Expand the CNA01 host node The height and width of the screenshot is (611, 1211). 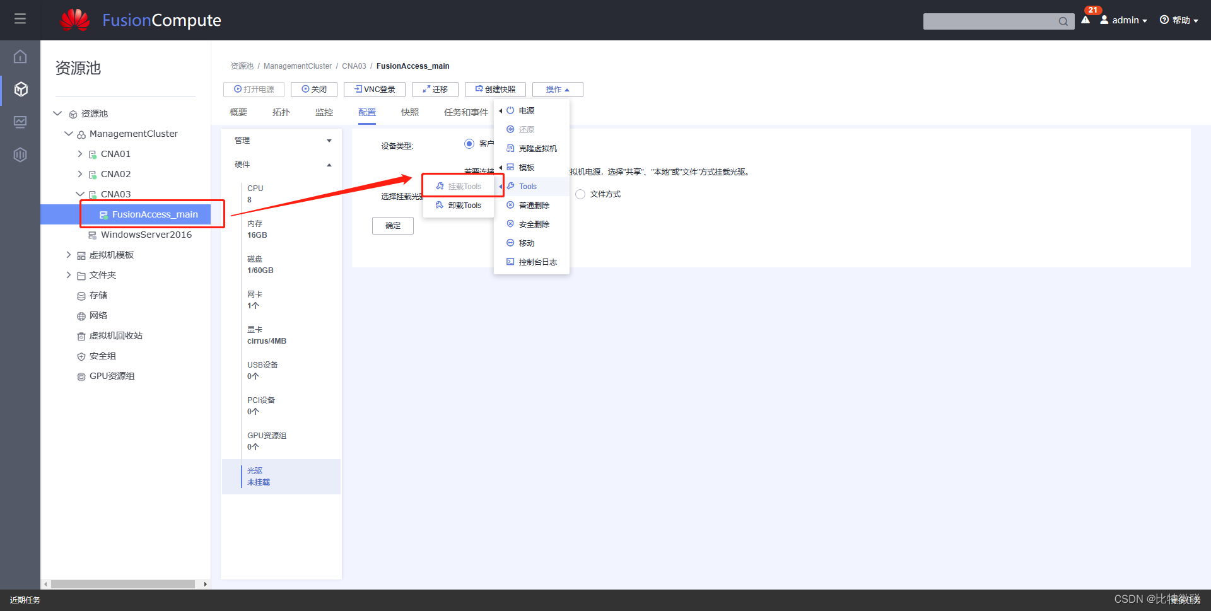tap(80, 153)
